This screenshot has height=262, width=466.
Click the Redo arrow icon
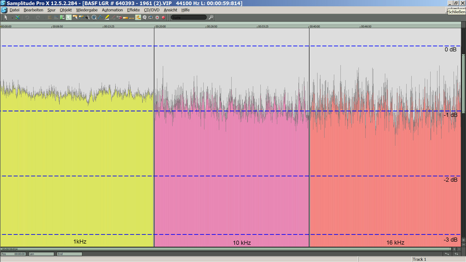(38, 17)
